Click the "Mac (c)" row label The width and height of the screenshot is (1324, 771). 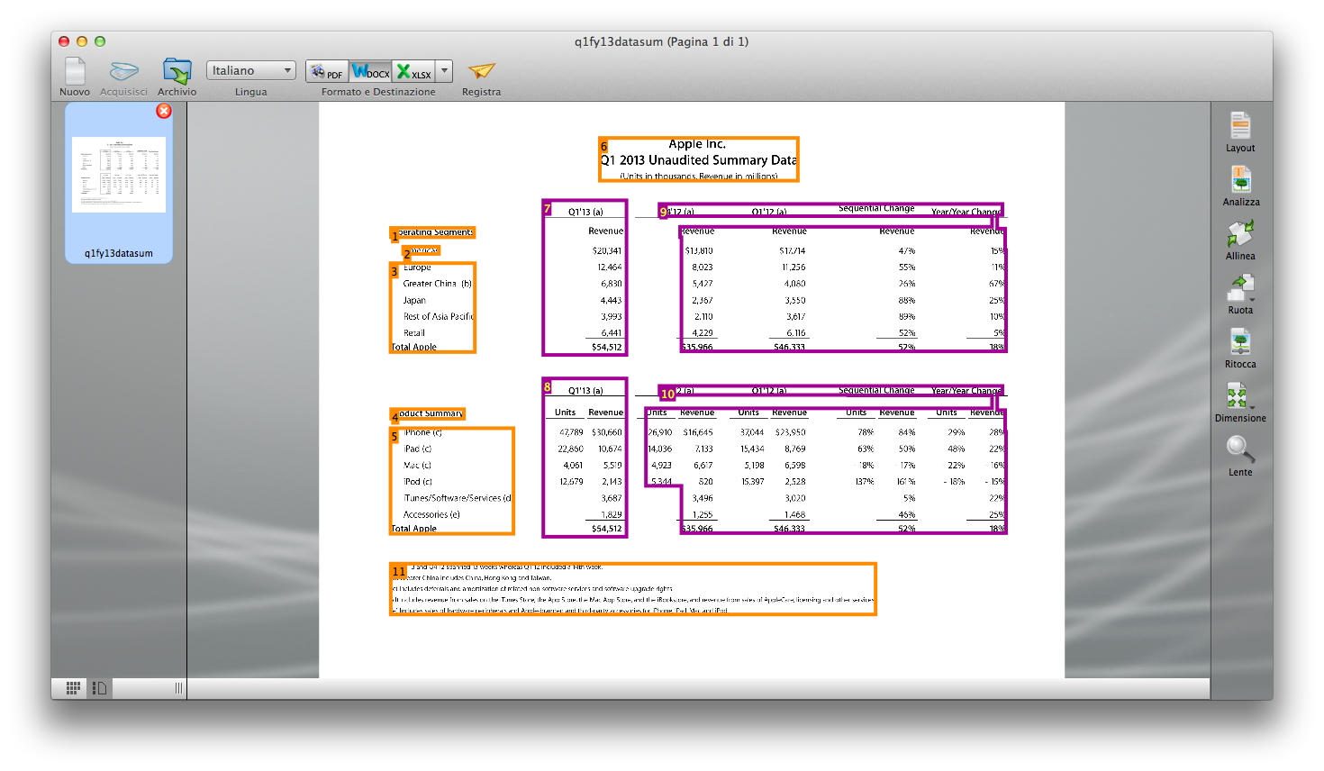[417, 466]
